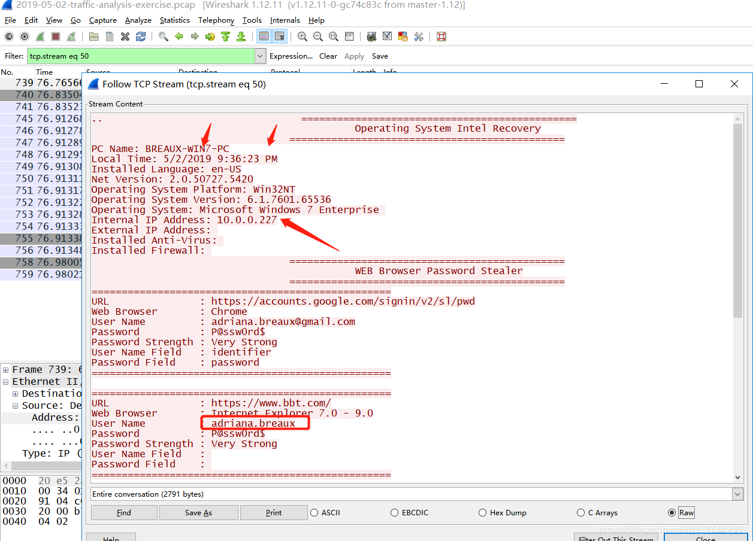Zoom in toolbar icon

[303, 37]
